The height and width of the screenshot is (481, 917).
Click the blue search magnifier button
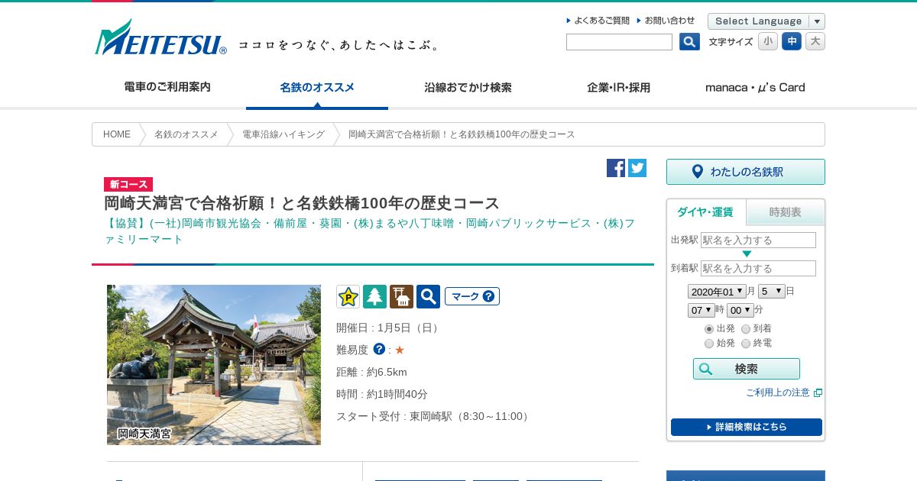[689, 42]
